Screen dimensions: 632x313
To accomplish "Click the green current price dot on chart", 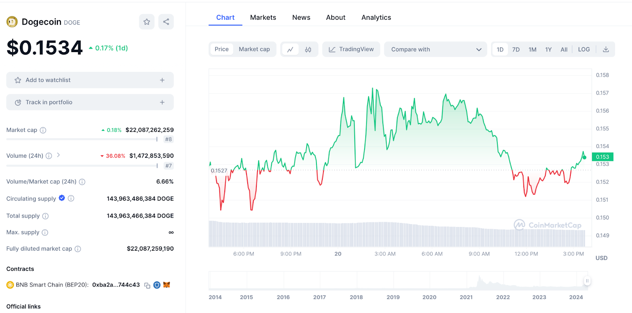I will 585,157.
